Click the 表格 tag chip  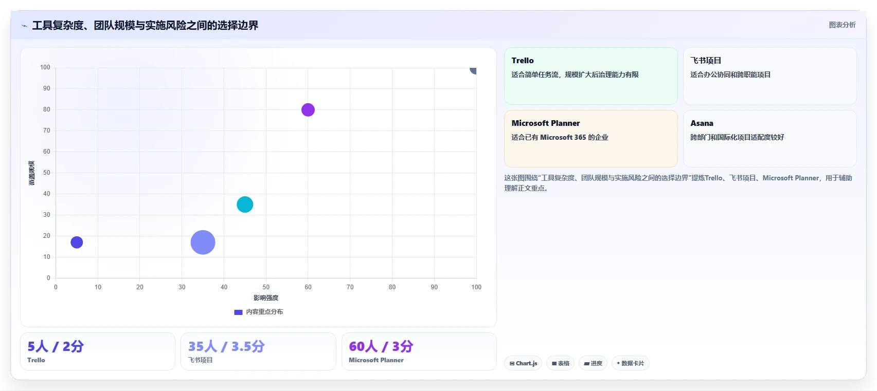560,363
